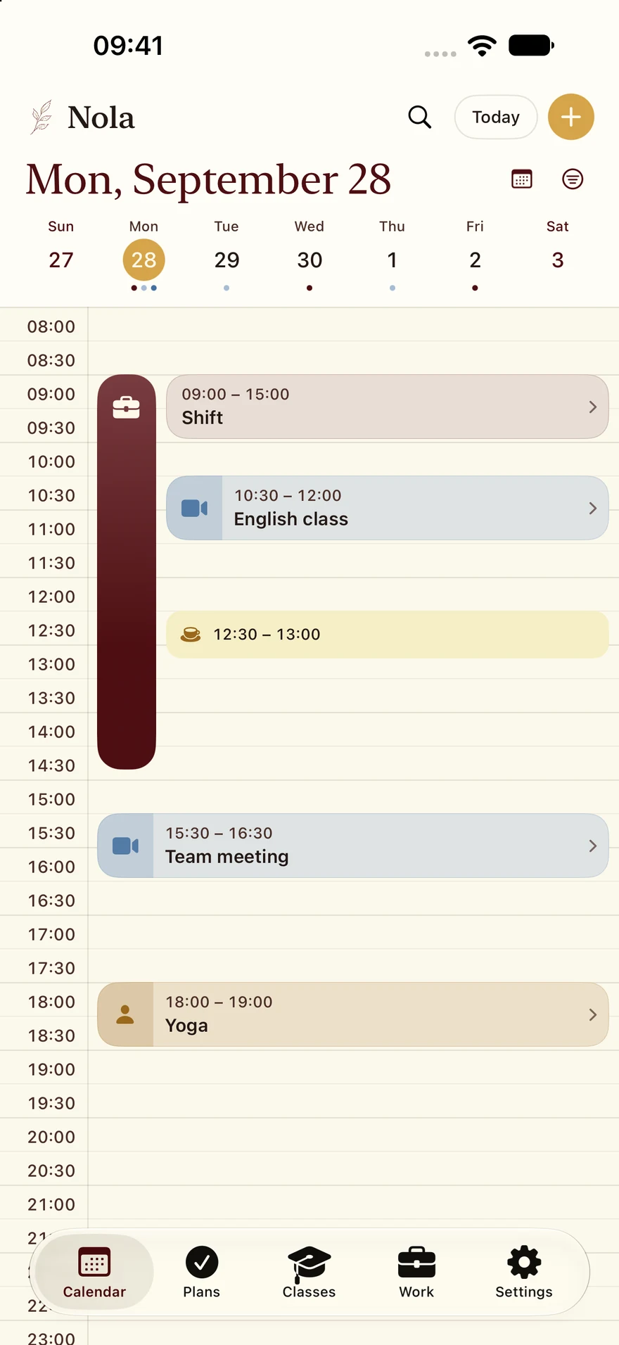Tap the video camera icon on English class
The width and height of the screenshot is (619, 1345).
click(195, 508)
